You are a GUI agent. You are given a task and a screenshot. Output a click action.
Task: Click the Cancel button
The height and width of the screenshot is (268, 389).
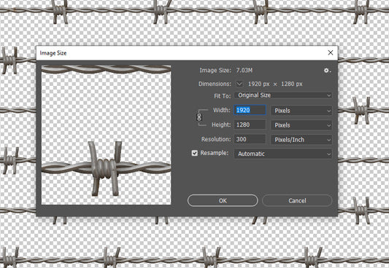[x=297, y=200]
